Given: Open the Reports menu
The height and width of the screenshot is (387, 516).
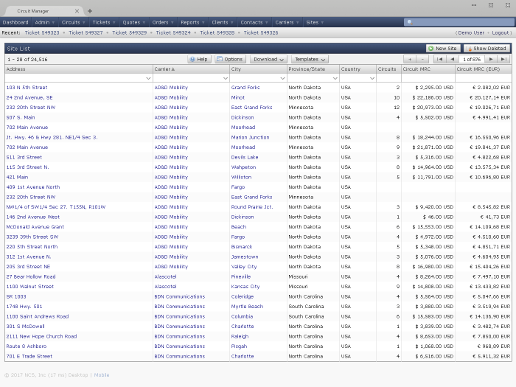Looking at the screenshot, I should point(190,22).
